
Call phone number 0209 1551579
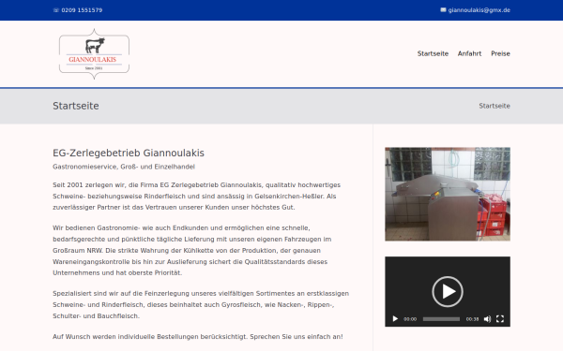point(82,10)
